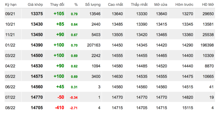Click the Thay đổi column header
This screenshot has height=117, width=219.
click(x=57, y=5)
